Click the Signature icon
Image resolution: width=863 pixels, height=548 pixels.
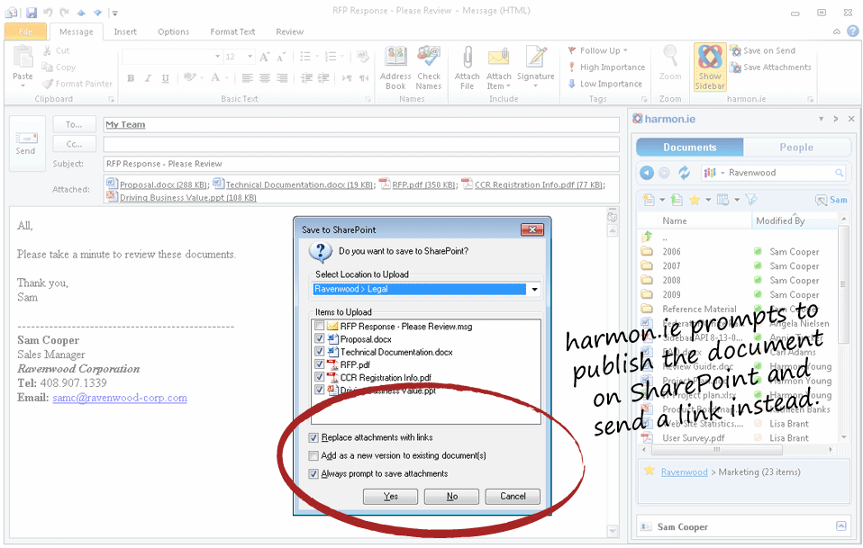coord(535,57)
